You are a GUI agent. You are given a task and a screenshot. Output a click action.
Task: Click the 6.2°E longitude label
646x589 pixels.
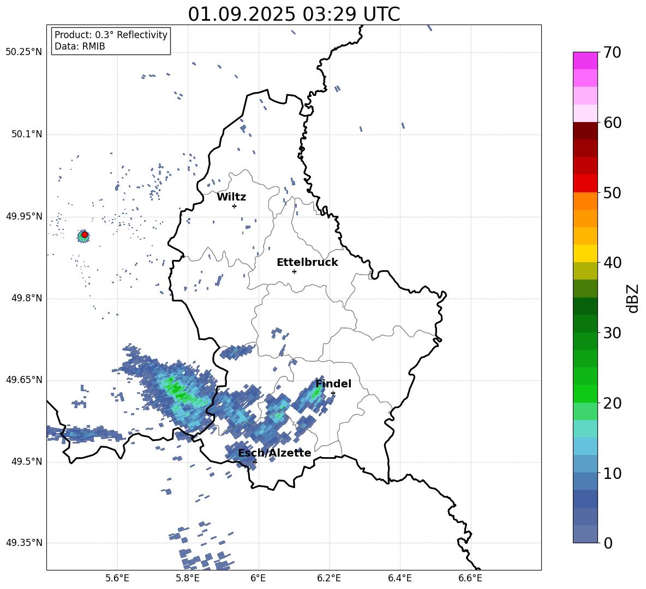(329, 579)
